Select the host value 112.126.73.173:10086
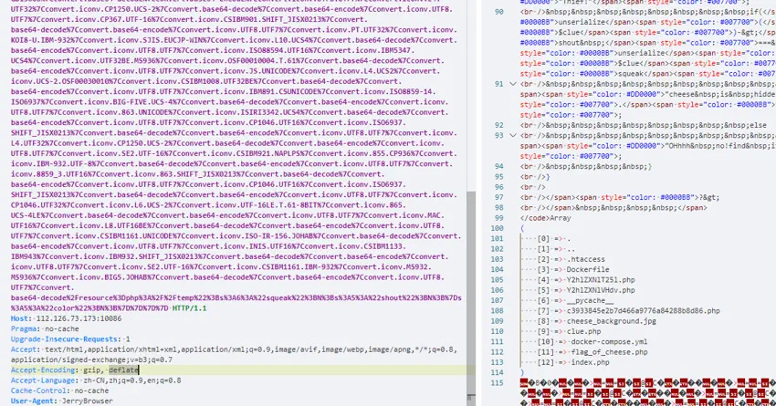Screen dimensions: 776x406 pyautogui.click(x=79, y=318)
